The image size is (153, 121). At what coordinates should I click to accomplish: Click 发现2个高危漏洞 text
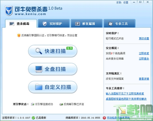115,53
